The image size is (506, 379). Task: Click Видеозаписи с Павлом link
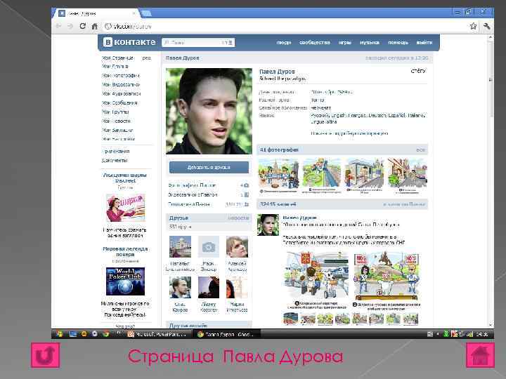pos(193,194)
